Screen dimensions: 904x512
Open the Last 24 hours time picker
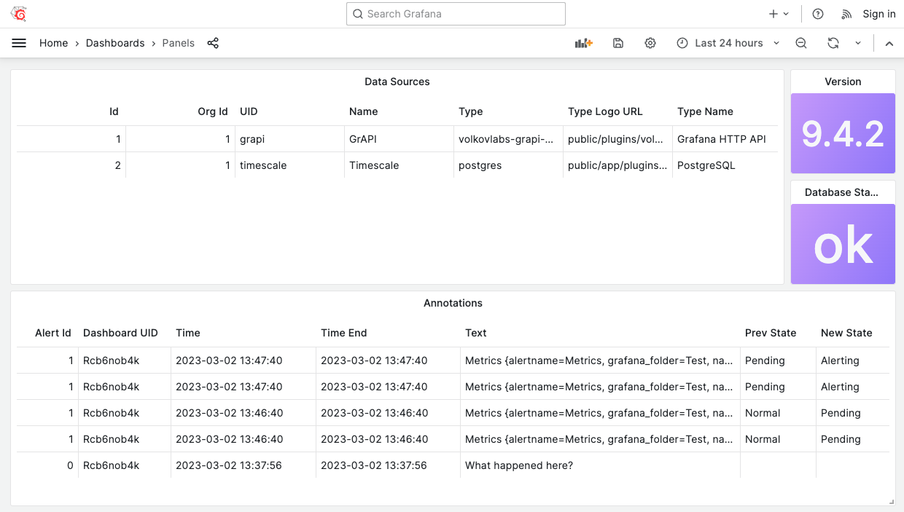[x=728, y=43]
